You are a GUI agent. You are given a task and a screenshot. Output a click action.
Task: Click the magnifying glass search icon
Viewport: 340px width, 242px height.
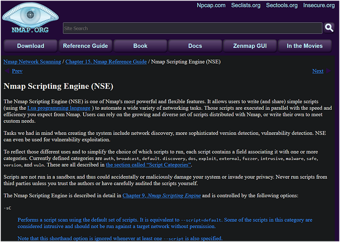tap(329, 28)
